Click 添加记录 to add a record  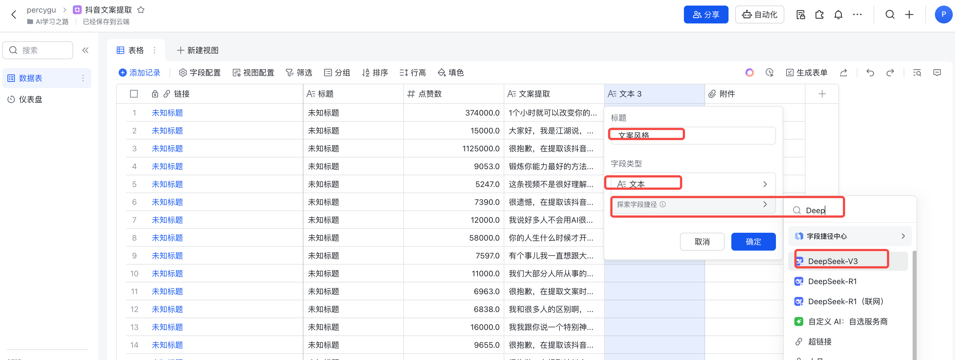(x=139, y=73)
